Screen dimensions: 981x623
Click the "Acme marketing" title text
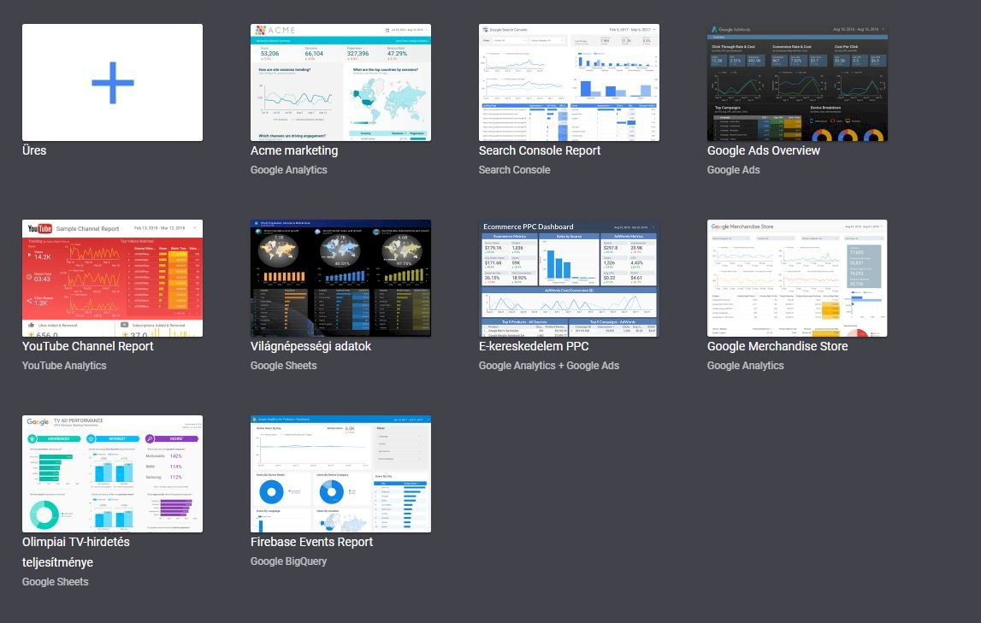point(294,150)
